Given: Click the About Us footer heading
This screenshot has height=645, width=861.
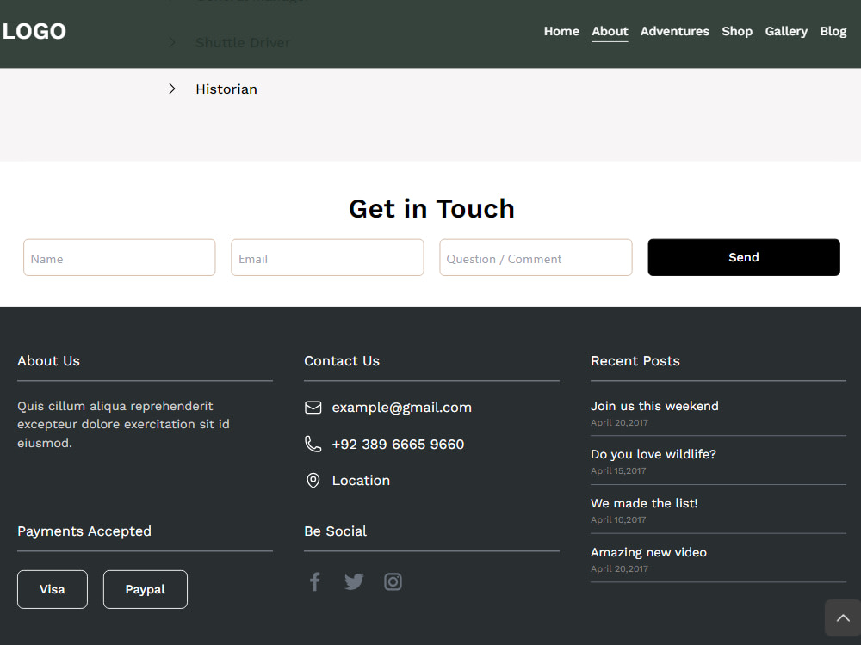Looking at the screenshot, I should click(48, 361).
